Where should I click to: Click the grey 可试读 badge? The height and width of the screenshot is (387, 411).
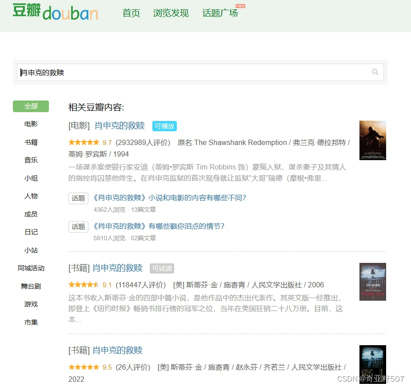pos(162,268)
